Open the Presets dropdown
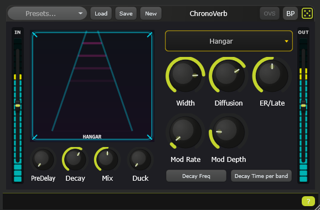This screenshot has height=210, width=320. (48, 13)
